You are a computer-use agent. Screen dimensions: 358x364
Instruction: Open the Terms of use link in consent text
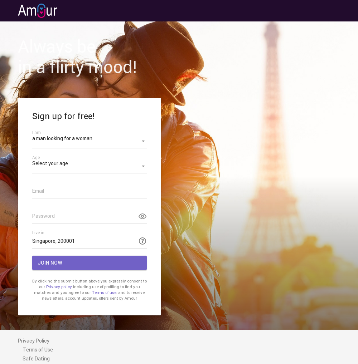104,292
